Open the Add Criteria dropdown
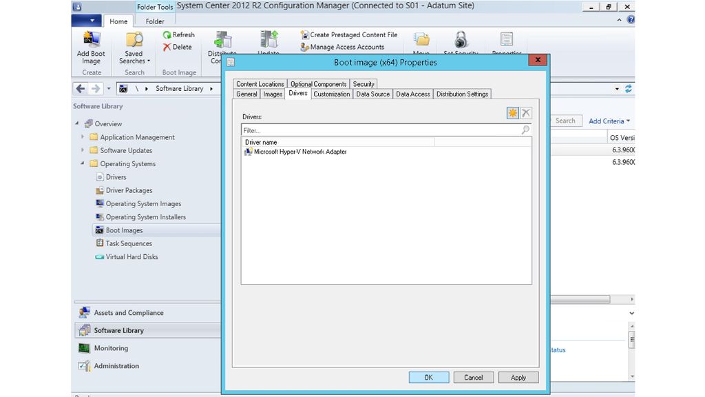 [609, 121]
